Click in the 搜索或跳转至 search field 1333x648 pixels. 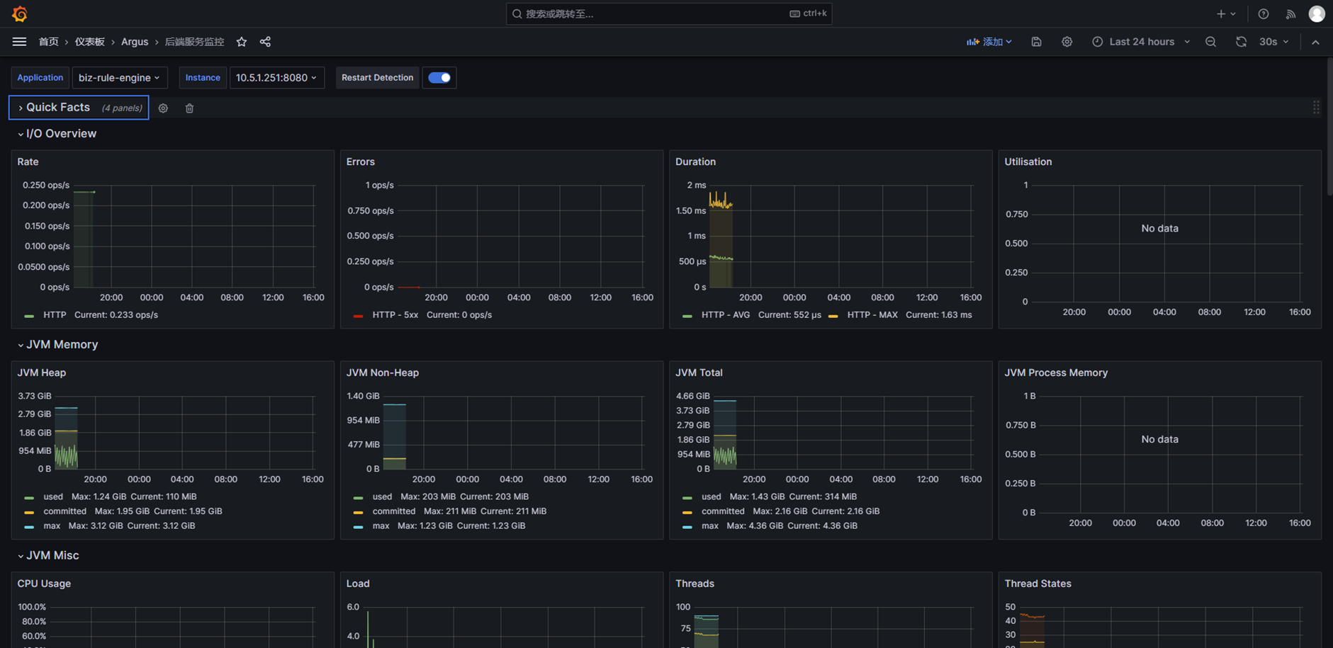(669, 13)
